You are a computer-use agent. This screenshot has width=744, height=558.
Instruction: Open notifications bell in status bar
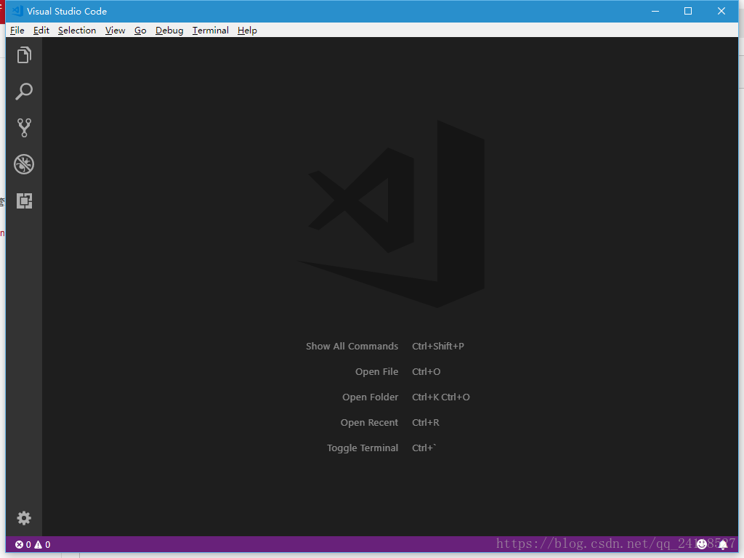pyautogui.click(x=723, y=544)
